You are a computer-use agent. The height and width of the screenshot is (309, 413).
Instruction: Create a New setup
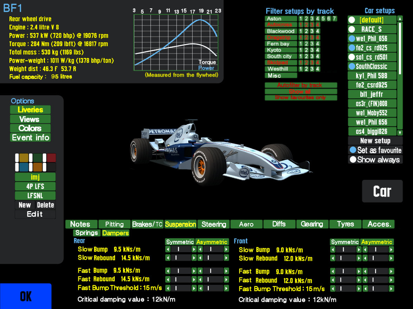click(375, 141)
